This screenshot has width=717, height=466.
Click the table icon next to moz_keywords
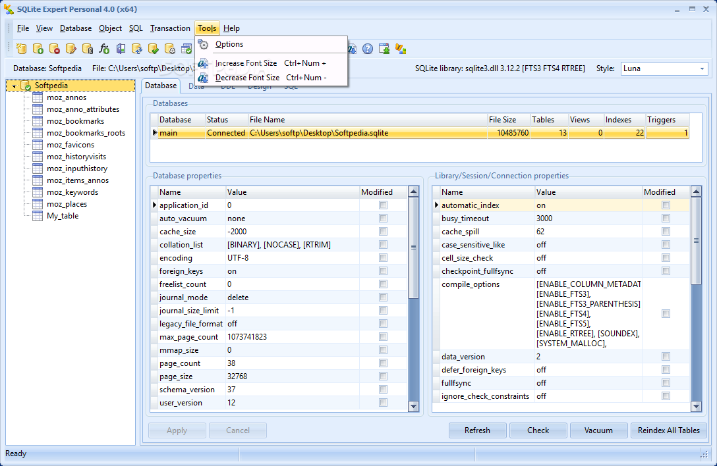pyautogui.click(x=38, y=192)
